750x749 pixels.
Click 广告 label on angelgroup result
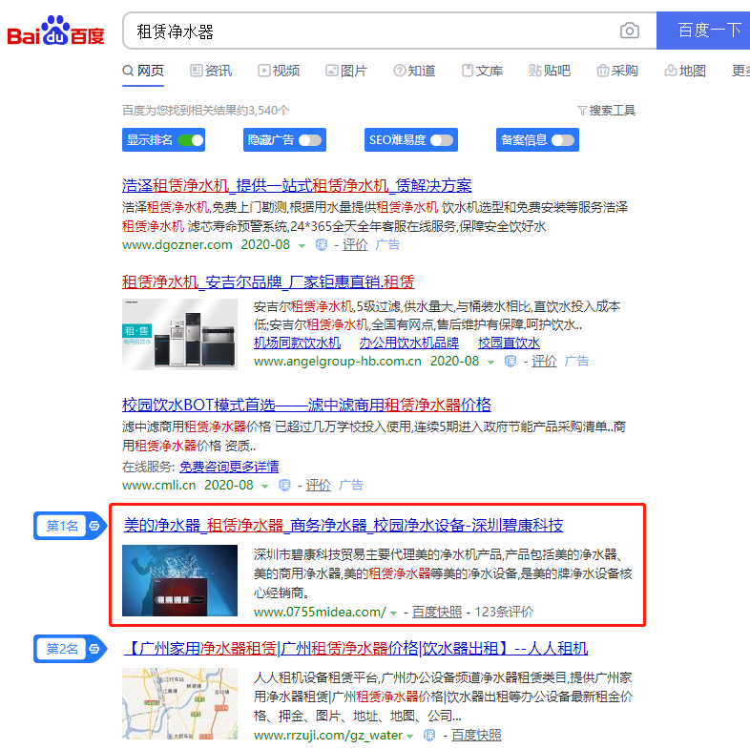pyautogui.click(x=576, y=361)
